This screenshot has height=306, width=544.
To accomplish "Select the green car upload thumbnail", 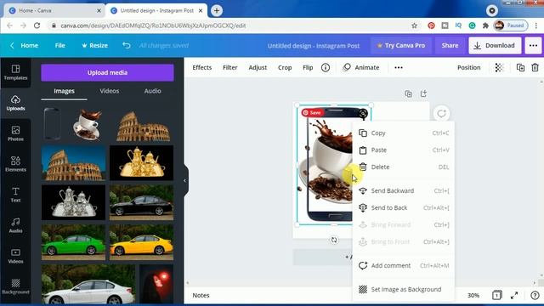I will (x=73, y=241).
